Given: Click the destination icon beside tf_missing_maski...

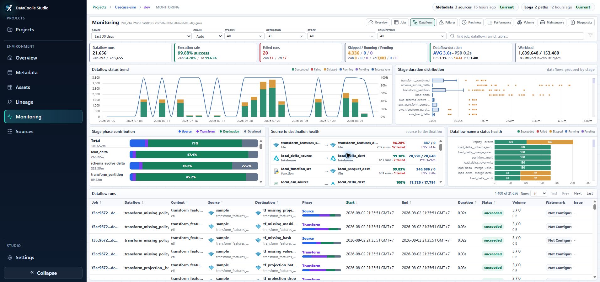Looking at the screenshot, I should tap(258, 227).
